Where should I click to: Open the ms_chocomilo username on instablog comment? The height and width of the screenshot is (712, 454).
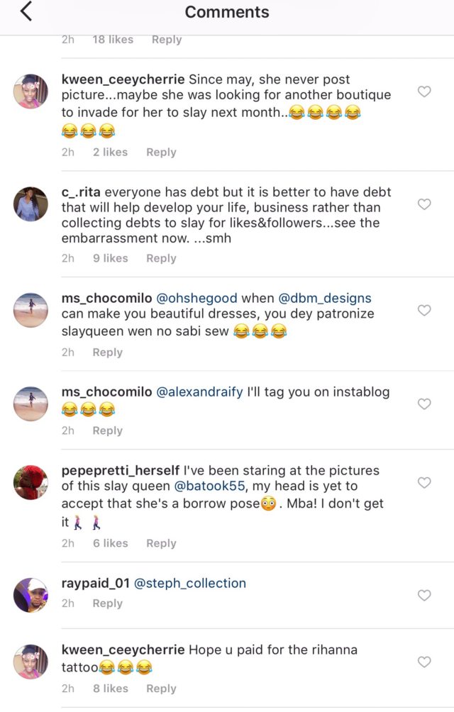(x=106, y=391)
